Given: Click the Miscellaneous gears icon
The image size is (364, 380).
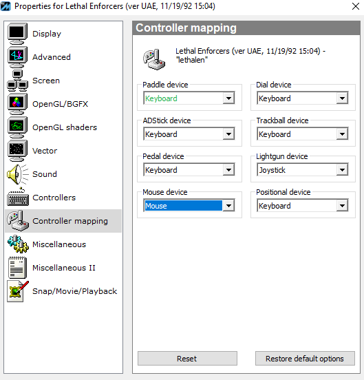Looking at the screenshot, I should click(x=18, y=244).
